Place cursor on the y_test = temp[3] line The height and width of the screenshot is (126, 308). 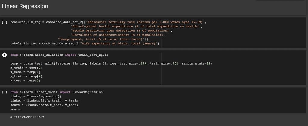pos(25,80)
